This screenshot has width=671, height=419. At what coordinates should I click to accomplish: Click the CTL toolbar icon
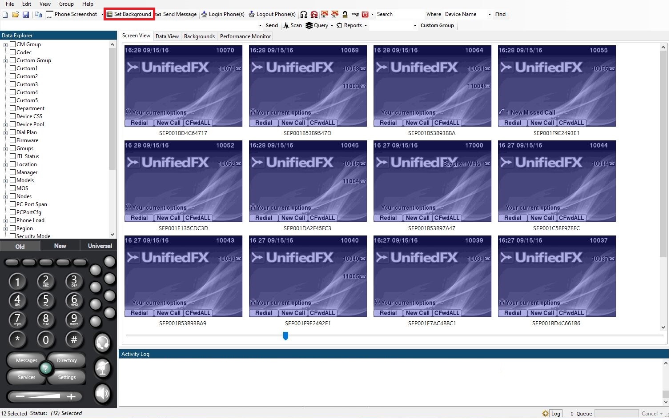(x=334, y=14)
